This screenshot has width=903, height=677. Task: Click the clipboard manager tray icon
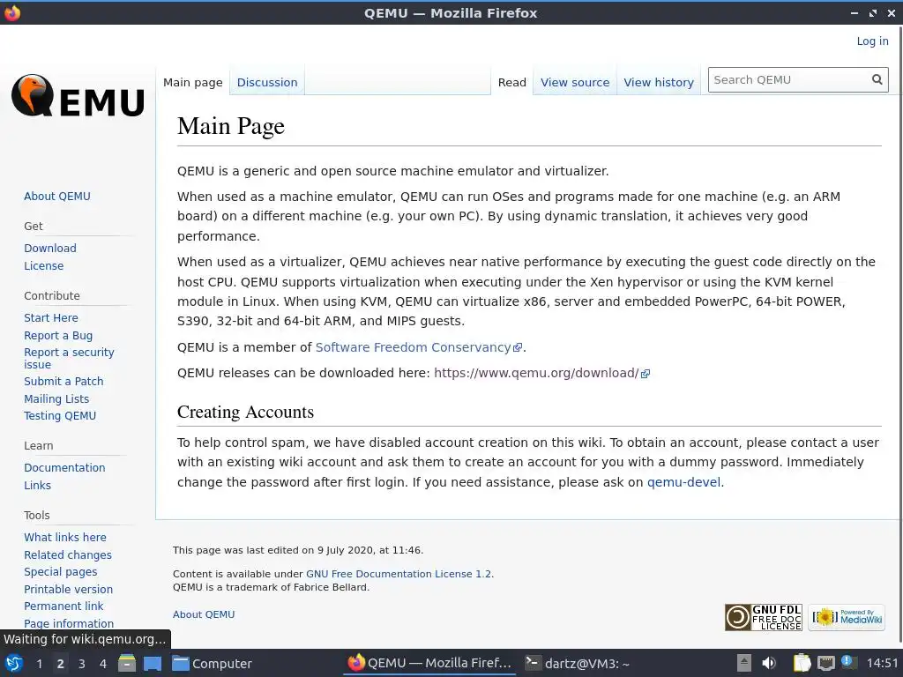click(x=802, y=663)
